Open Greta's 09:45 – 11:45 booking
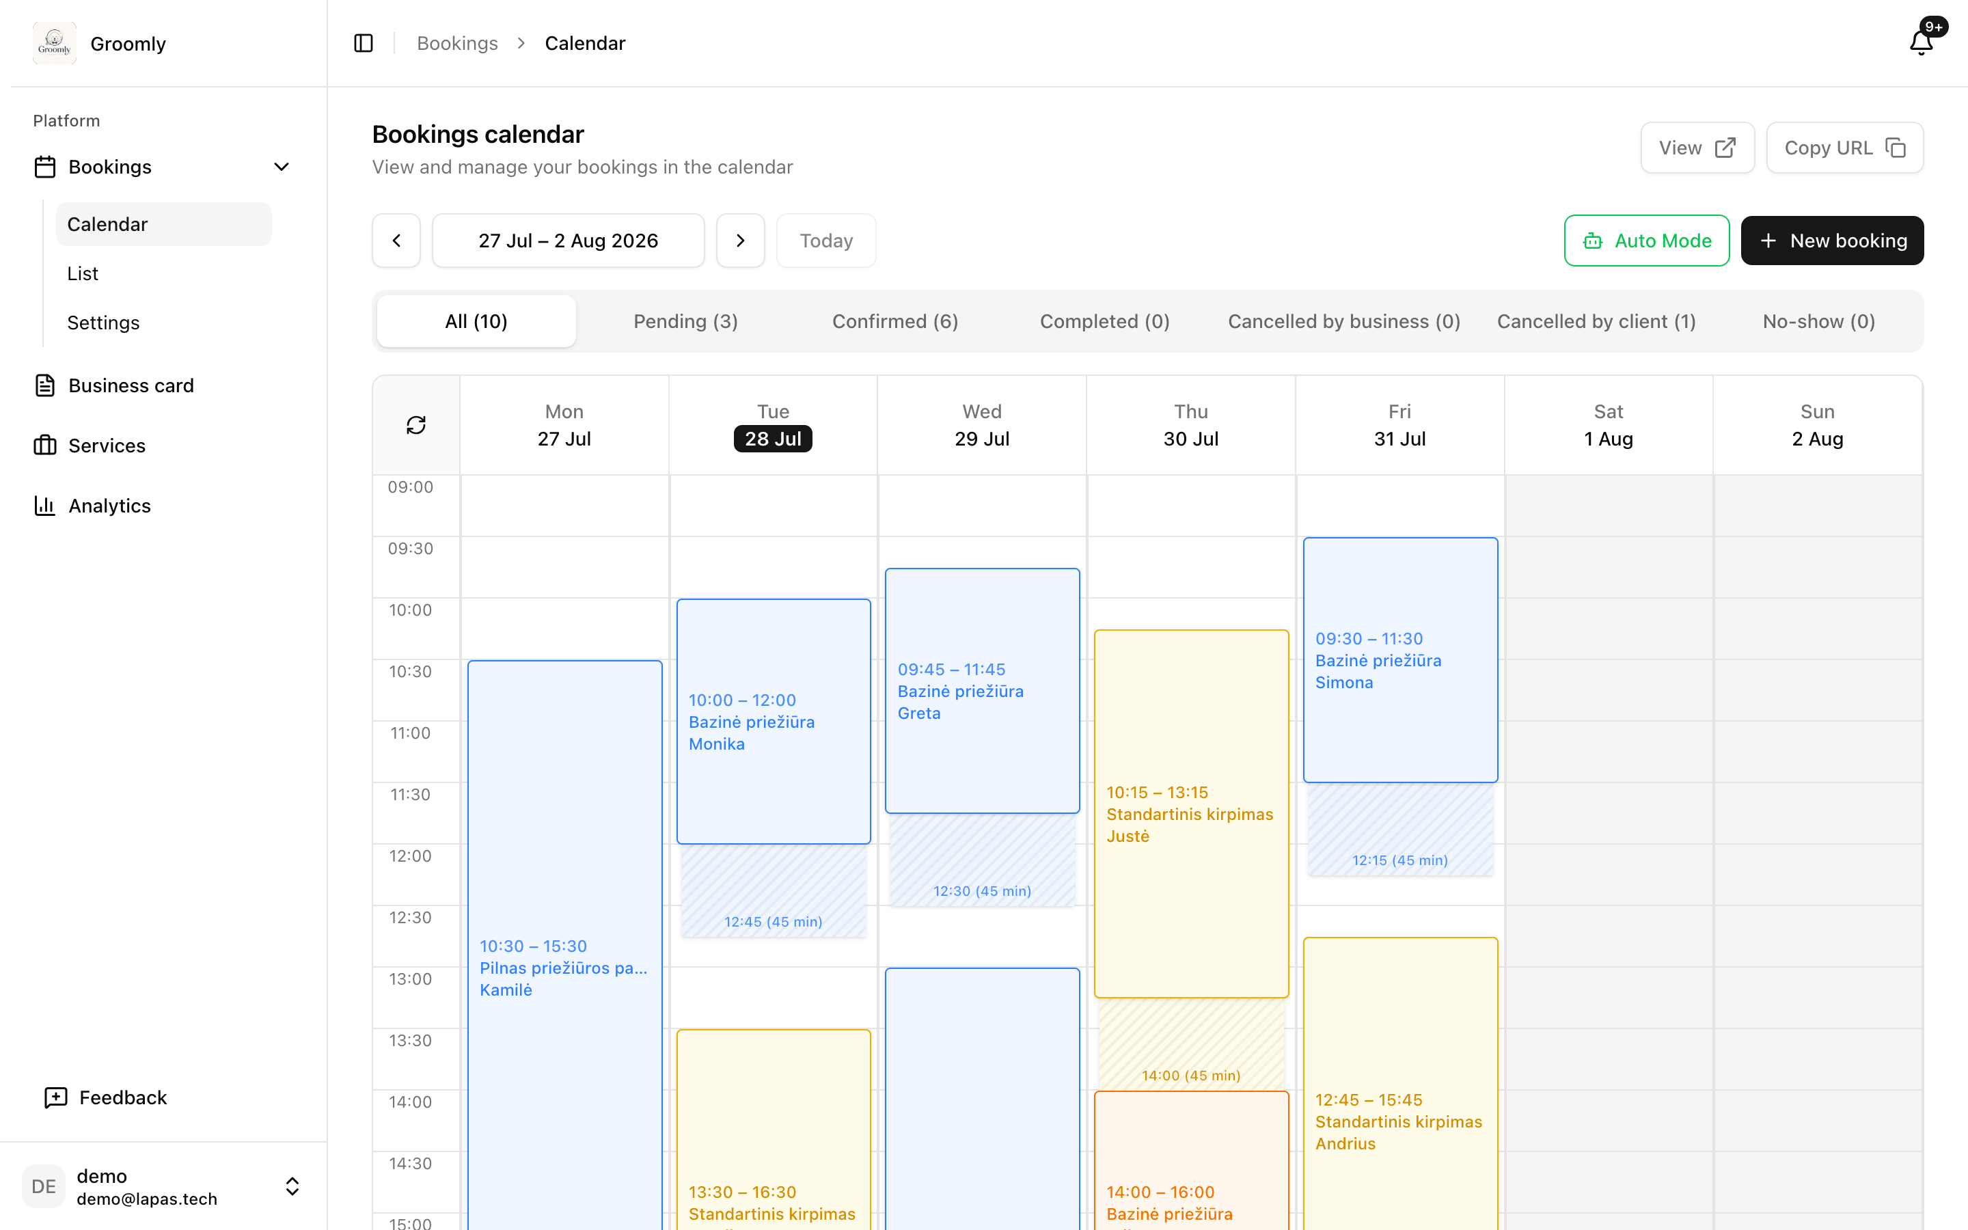This screenshot has width=1968, height=1230. (x=983, y=691)
